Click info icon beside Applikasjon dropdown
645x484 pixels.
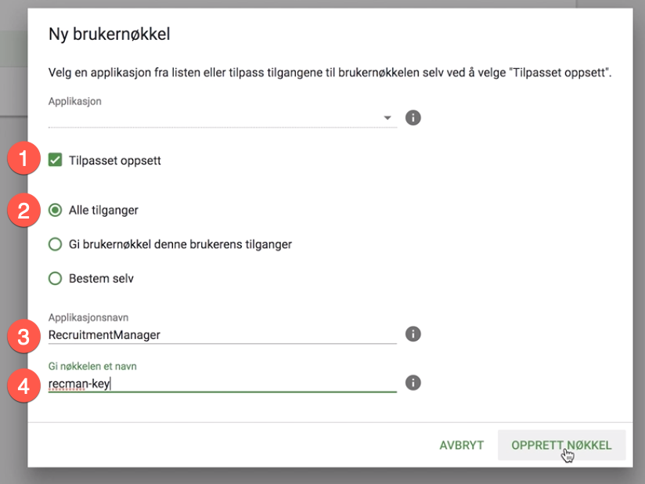click(x=413, y=117)
